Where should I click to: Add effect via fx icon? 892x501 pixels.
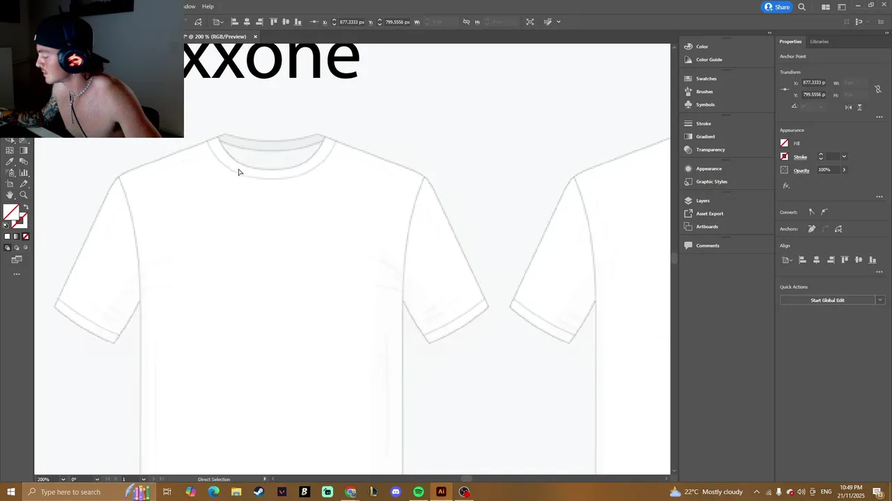pos(786,186)
